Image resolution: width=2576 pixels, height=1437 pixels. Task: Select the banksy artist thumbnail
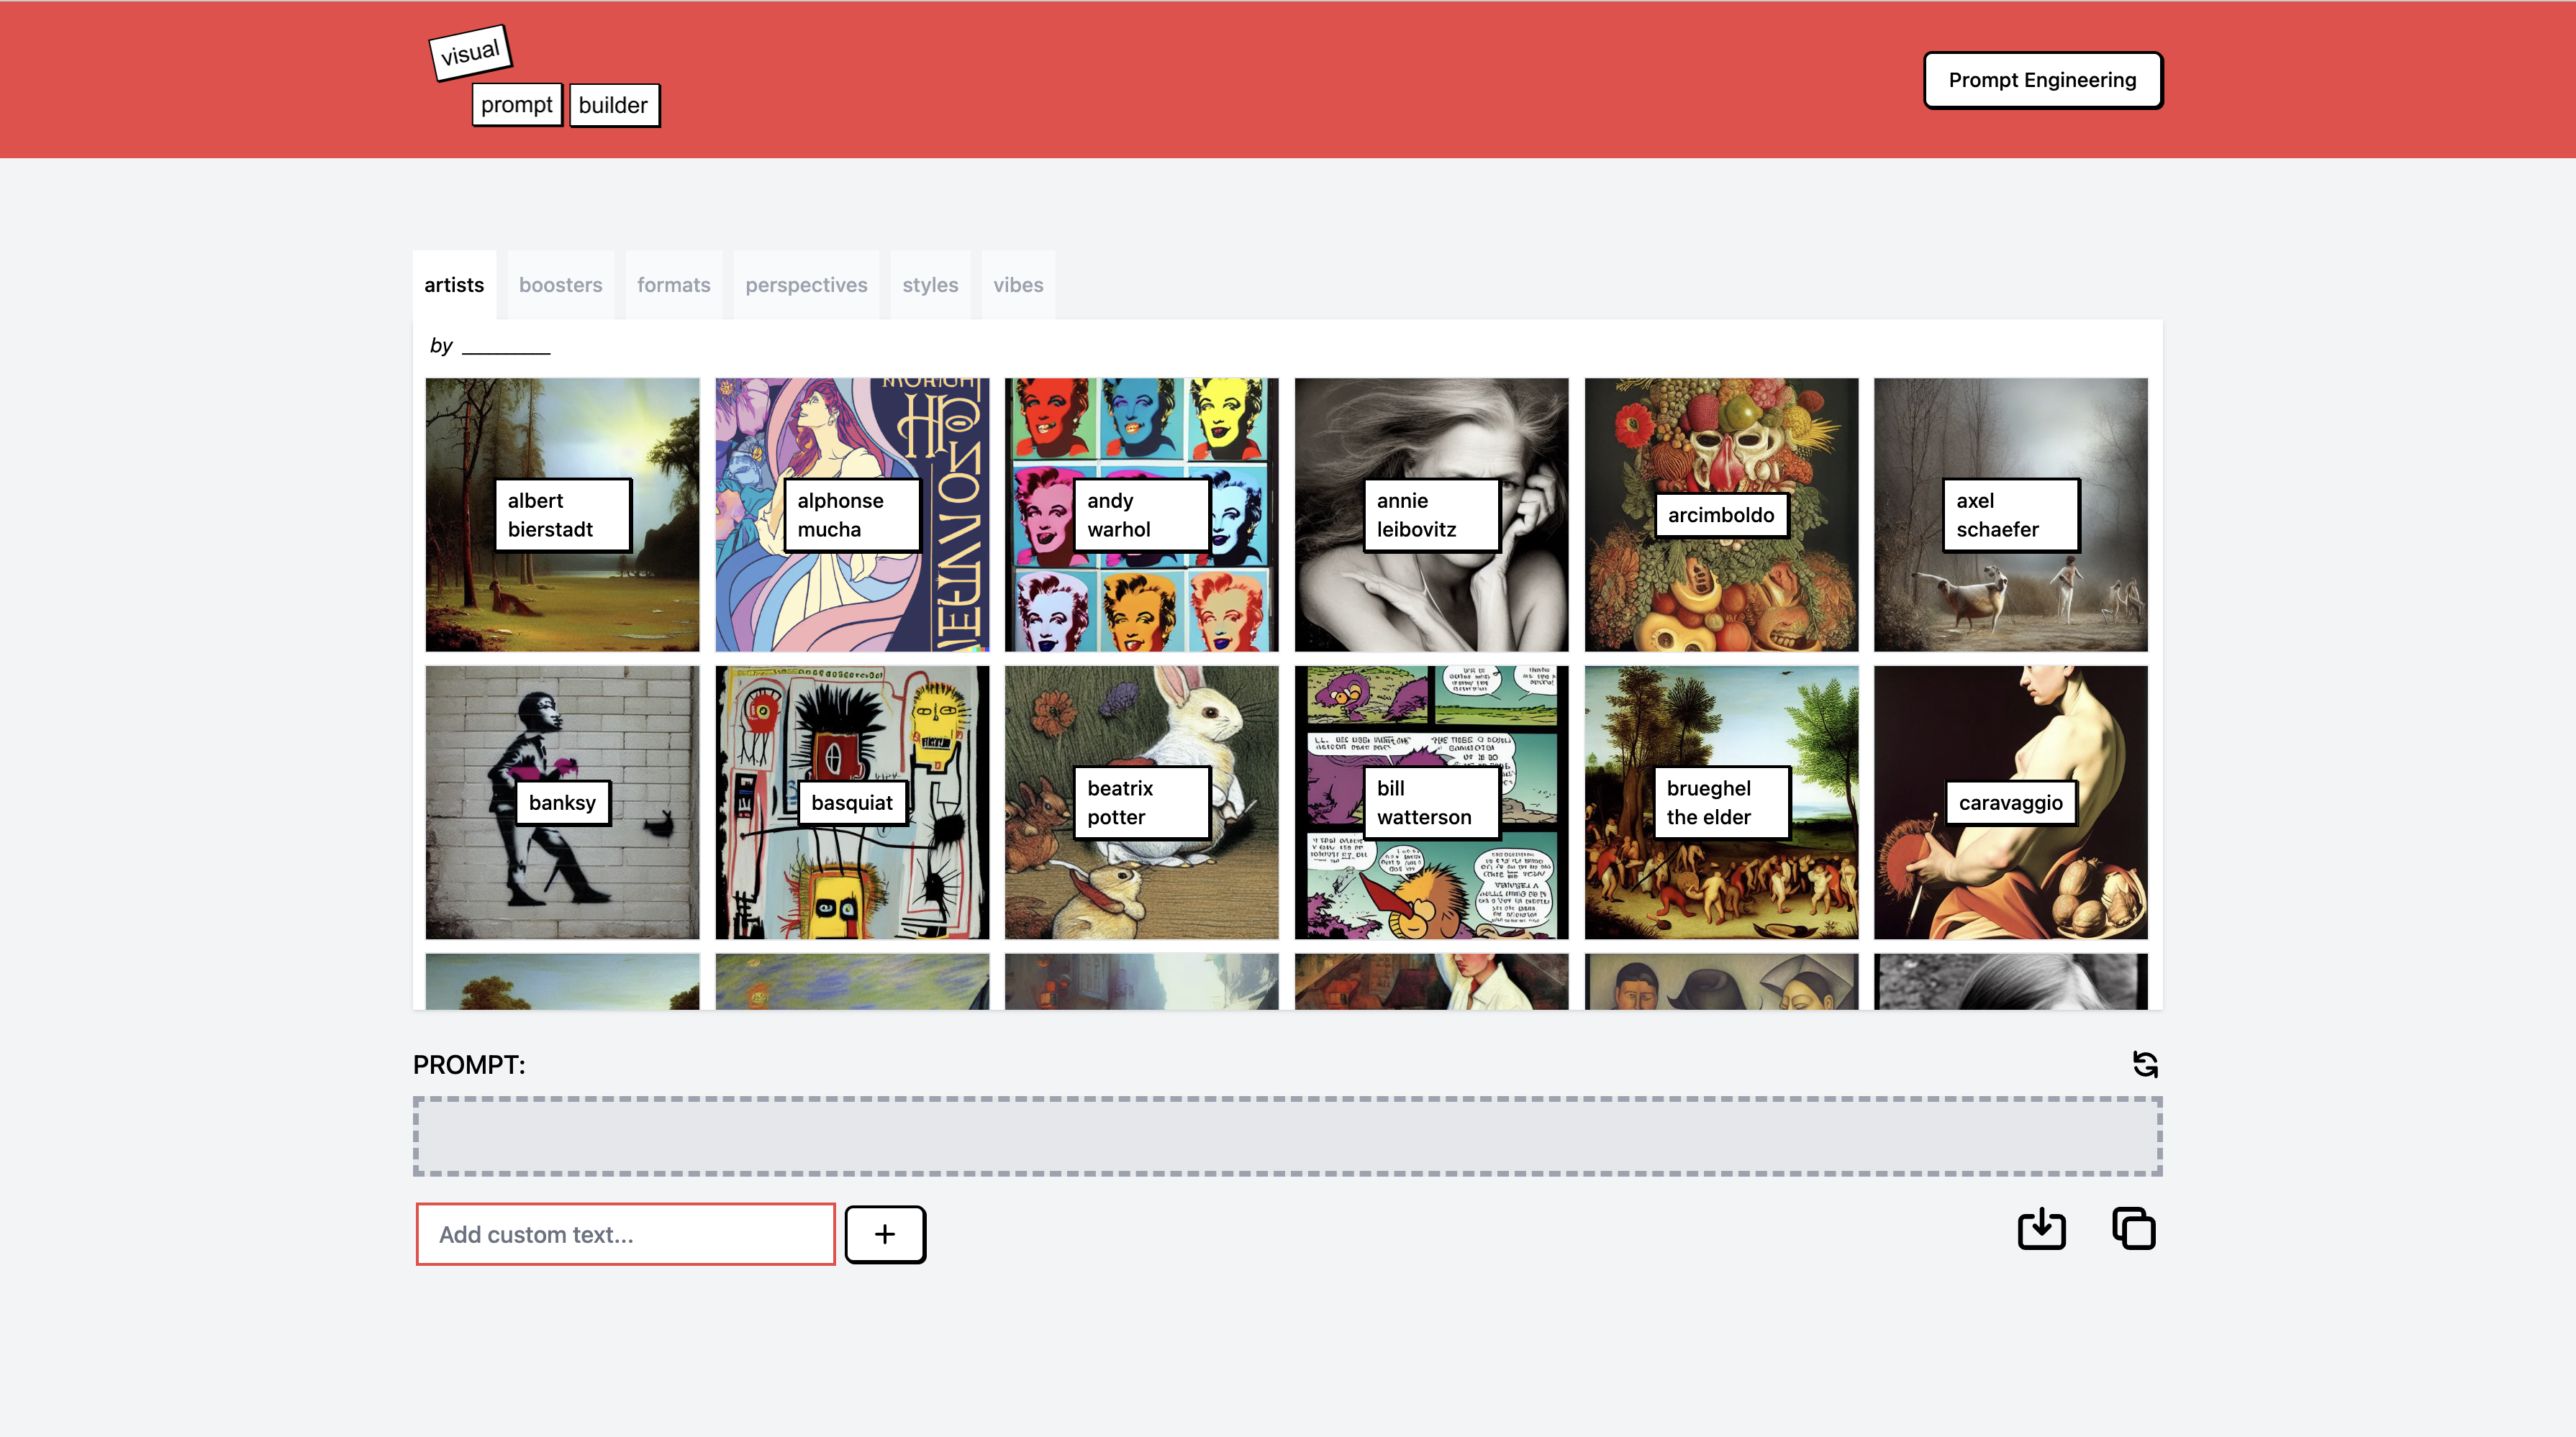[562, 803]
